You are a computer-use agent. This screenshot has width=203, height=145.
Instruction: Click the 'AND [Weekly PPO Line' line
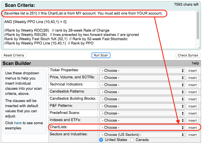[x=35, y=22]
